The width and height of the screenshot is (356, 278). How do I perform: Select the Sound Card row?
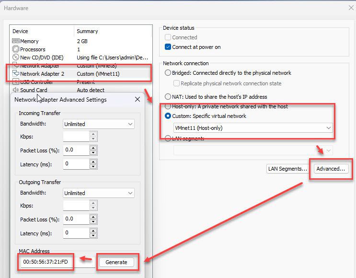point(81,90)
